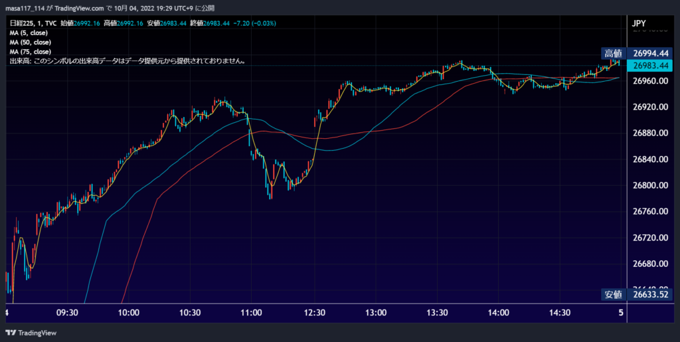
Task: Select the MA (75, close) indicator legend
Action: 31,52
